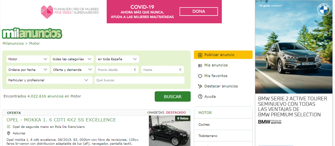Open Mis favoritos
This screenshot has height=146, width=335.
tap(216, 76)
